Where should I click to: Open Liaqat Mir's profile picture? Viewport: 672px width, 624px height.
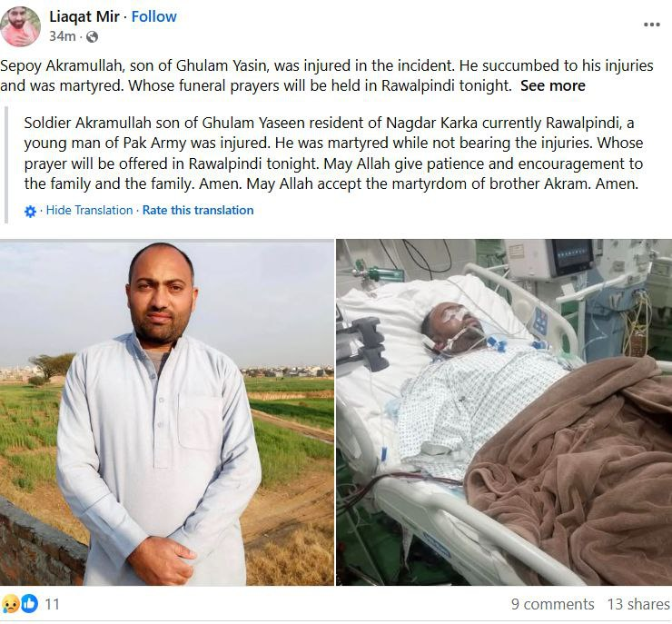(20, 26)
